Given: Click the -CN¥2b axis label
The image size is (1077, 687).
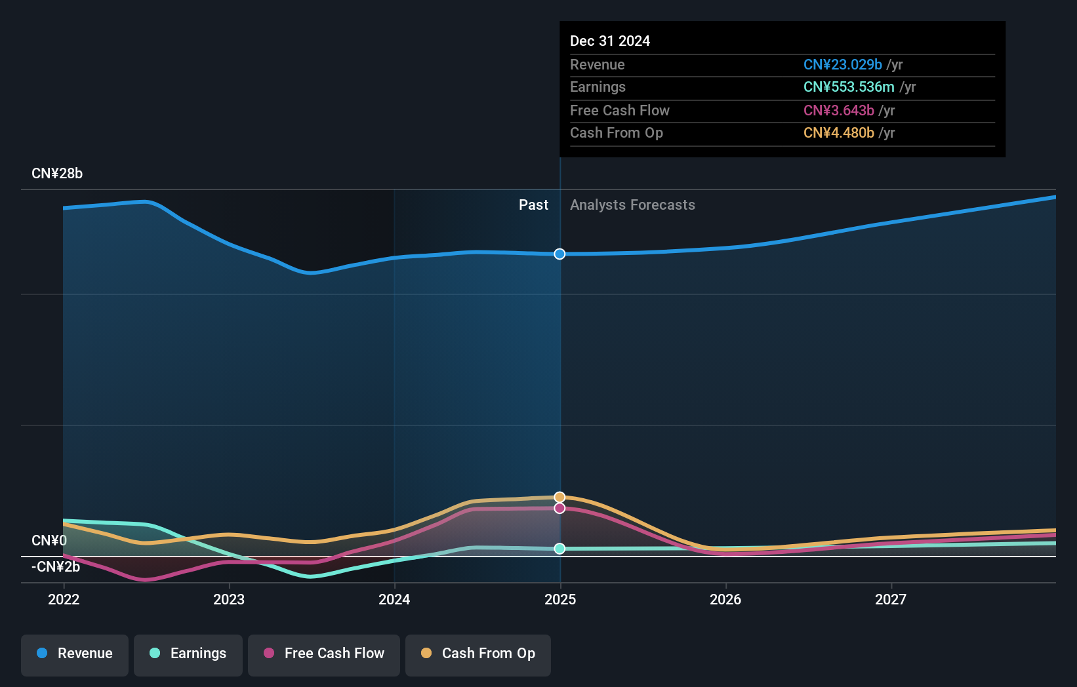Looking at the screenshot, I should coord(56,566).
